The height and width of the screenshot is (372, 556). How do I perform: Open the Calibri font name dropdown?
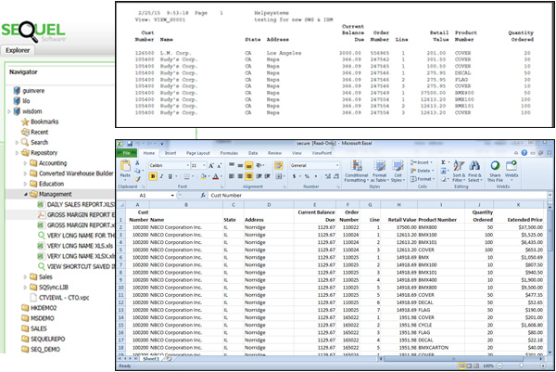pos(188,165)
